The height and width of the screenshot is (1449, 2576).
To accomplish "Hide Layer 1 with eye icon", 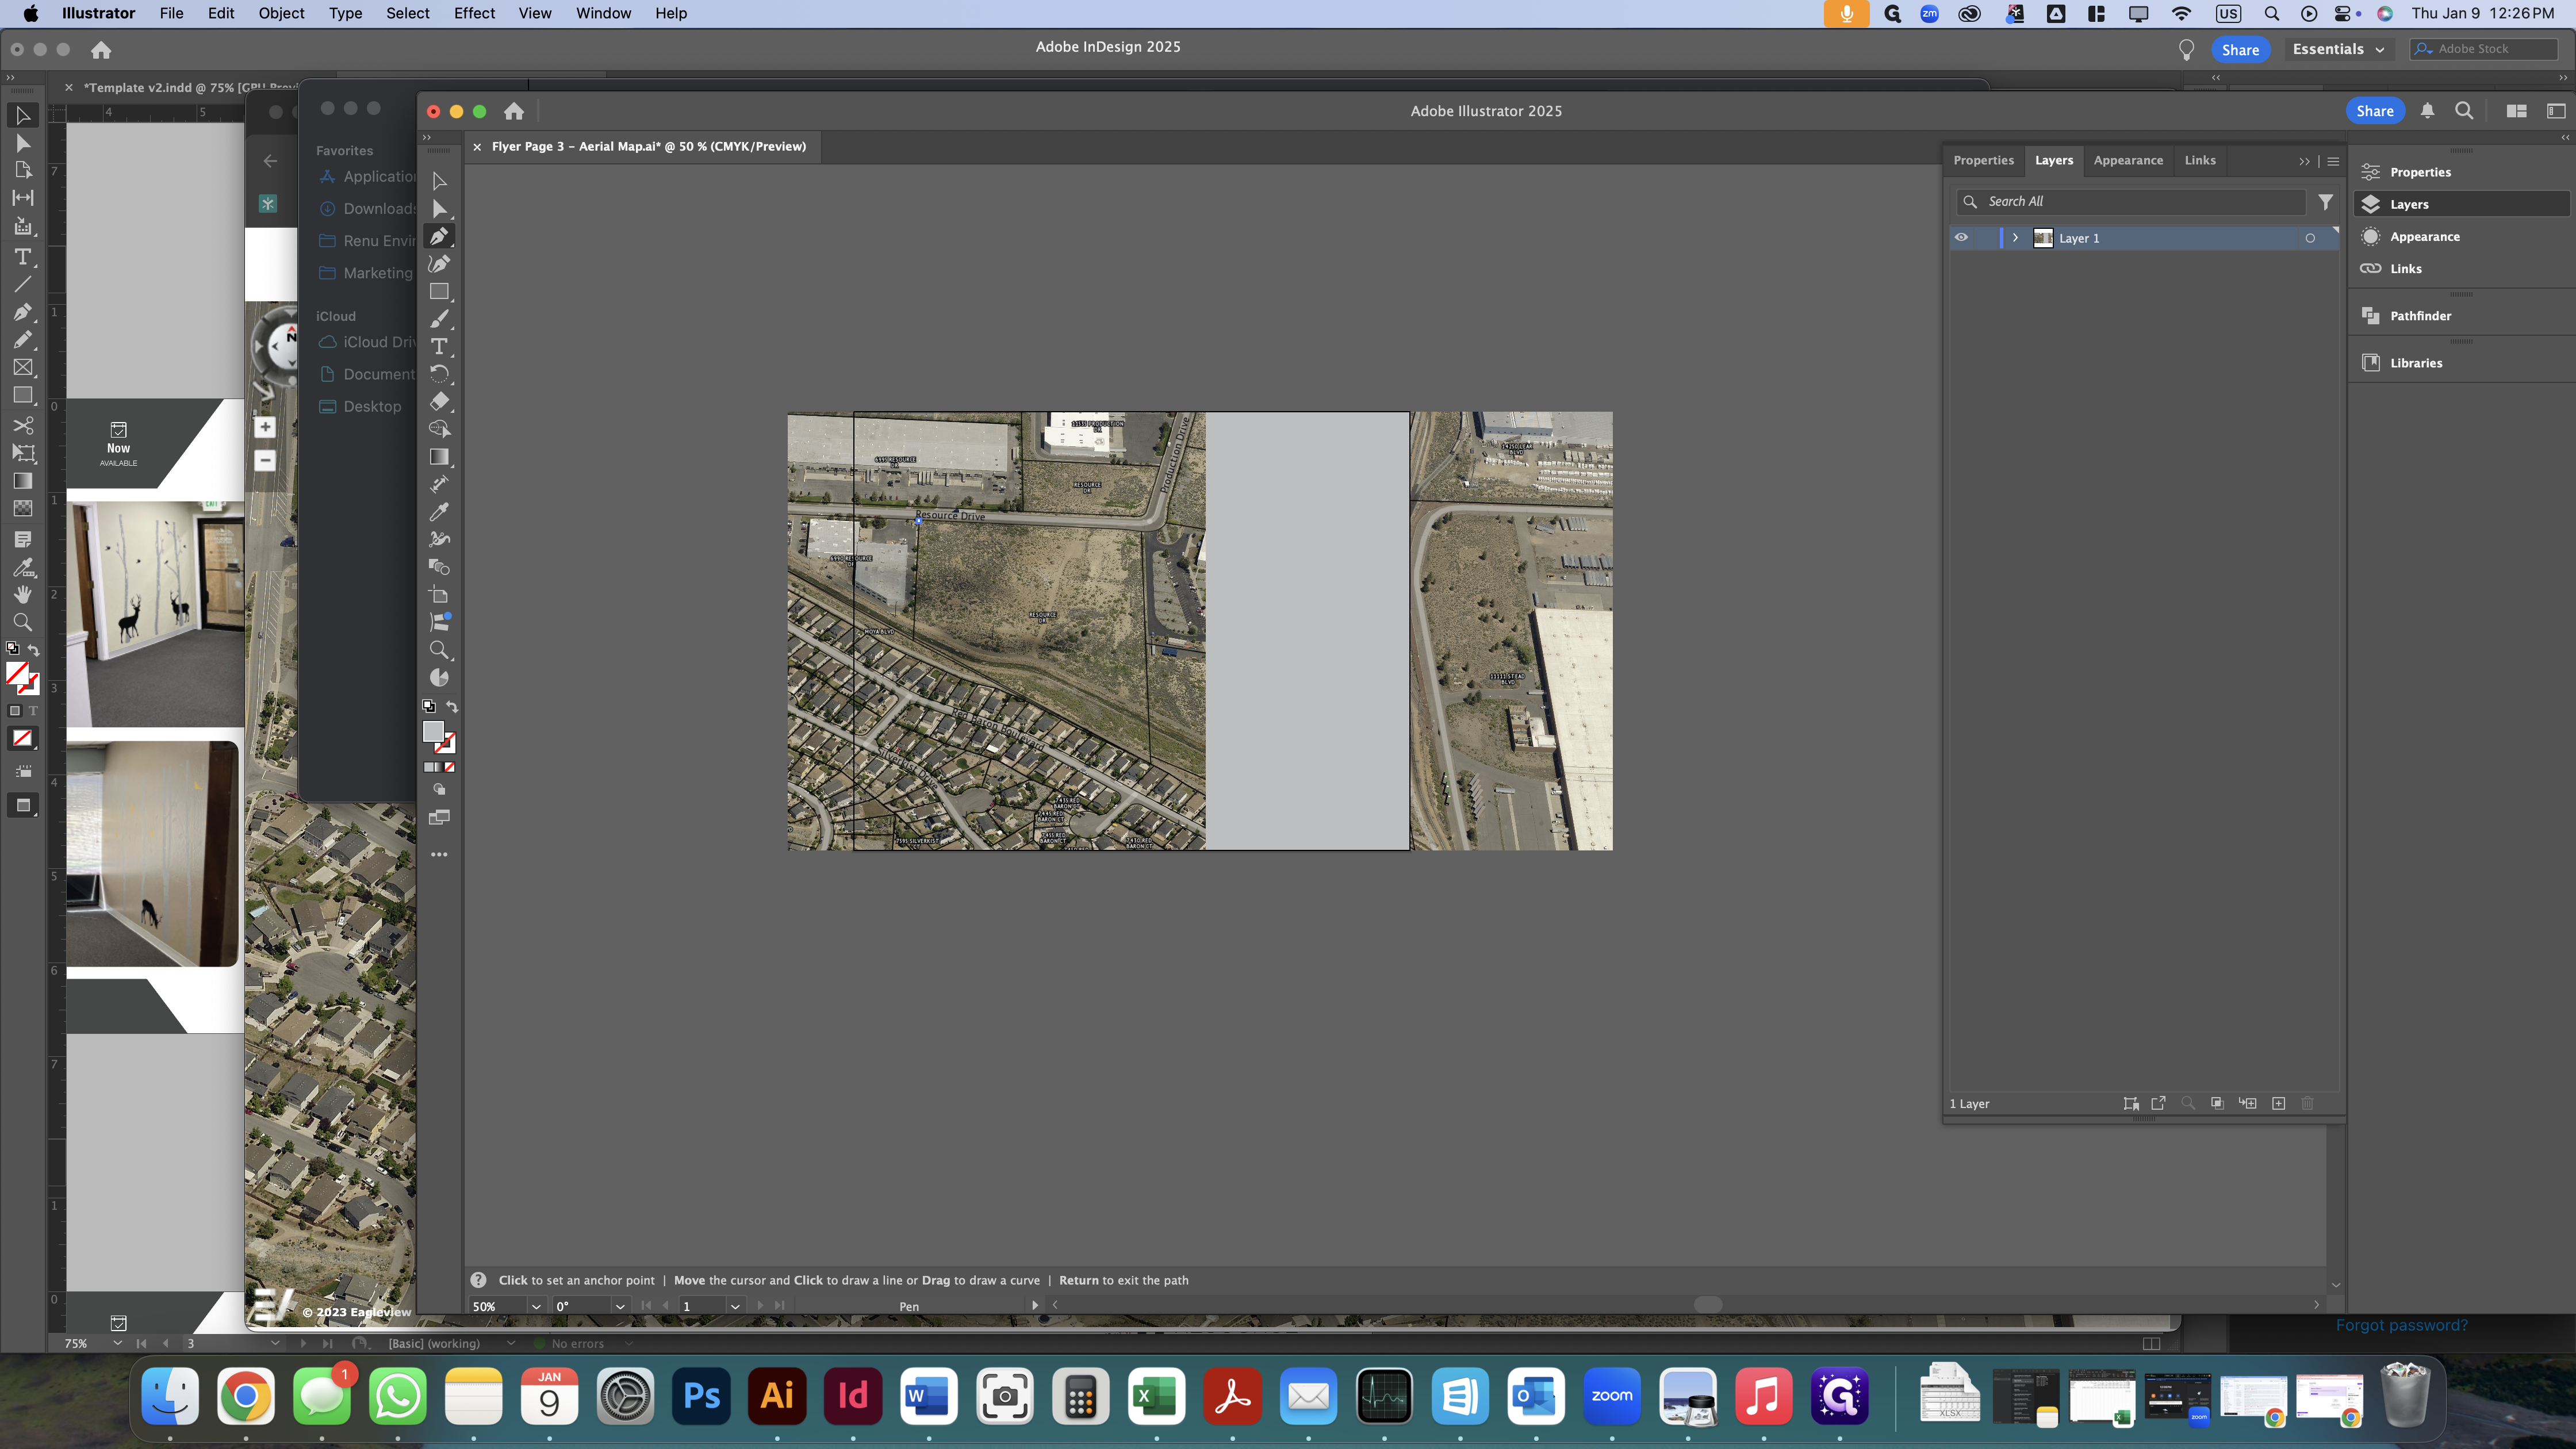I will [1961, 238].
